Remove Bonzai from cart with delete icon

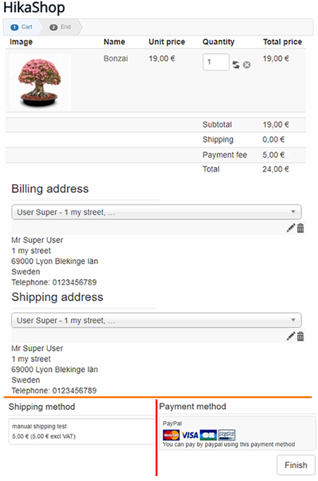coord(246,65)
